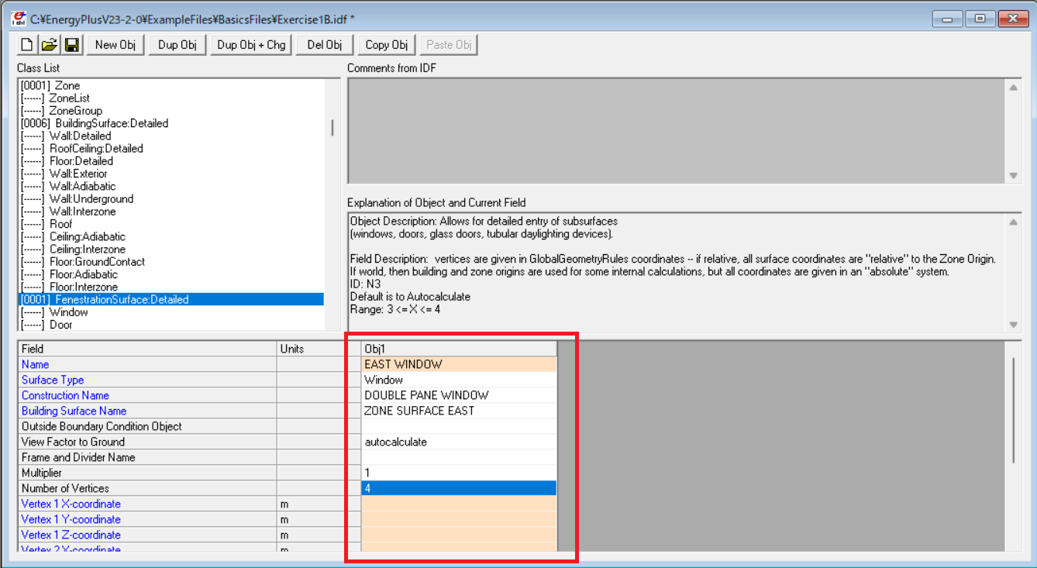This screenshot has height=568, width=1037.
Task: Select Ceiling:Adiabatic class entry
Action: pos(171,236)
